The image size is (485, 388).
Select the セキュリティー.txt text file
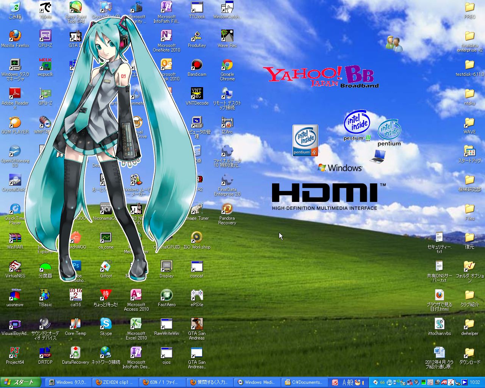click(440, 242)
